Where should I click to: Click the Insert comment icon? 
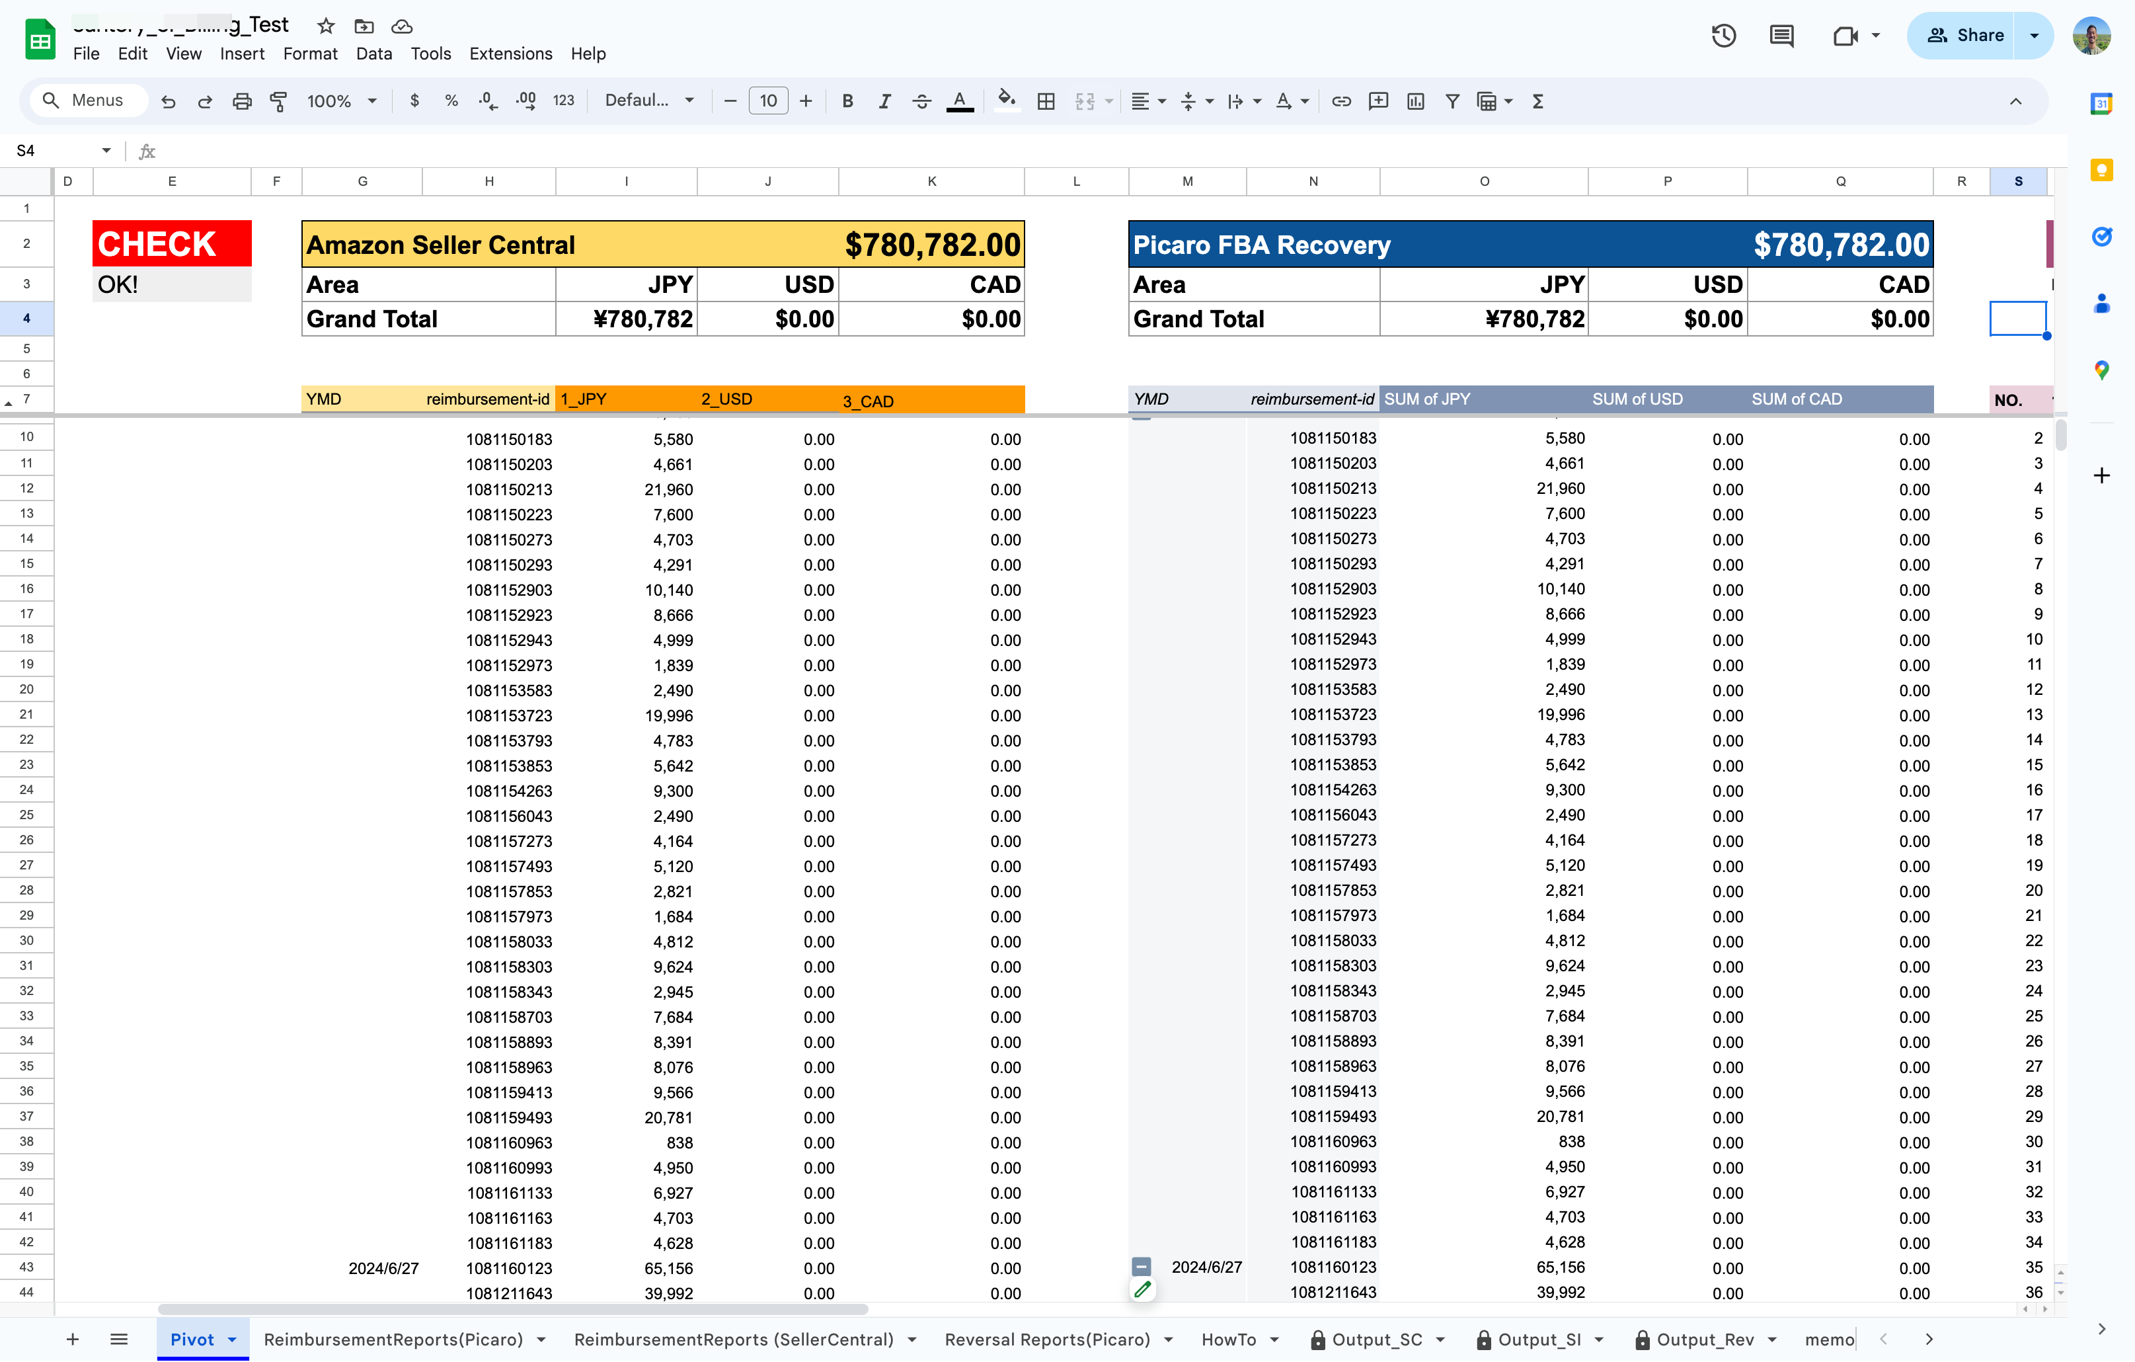tap(1379, 101)
